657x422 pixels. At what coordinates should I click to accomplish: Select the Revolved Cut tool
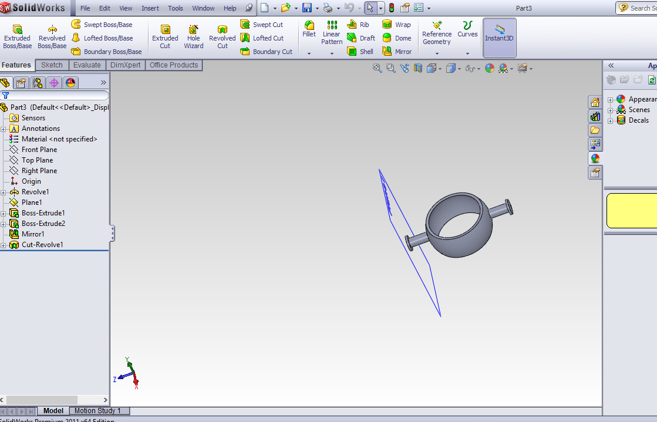click(x=223, y=37)
